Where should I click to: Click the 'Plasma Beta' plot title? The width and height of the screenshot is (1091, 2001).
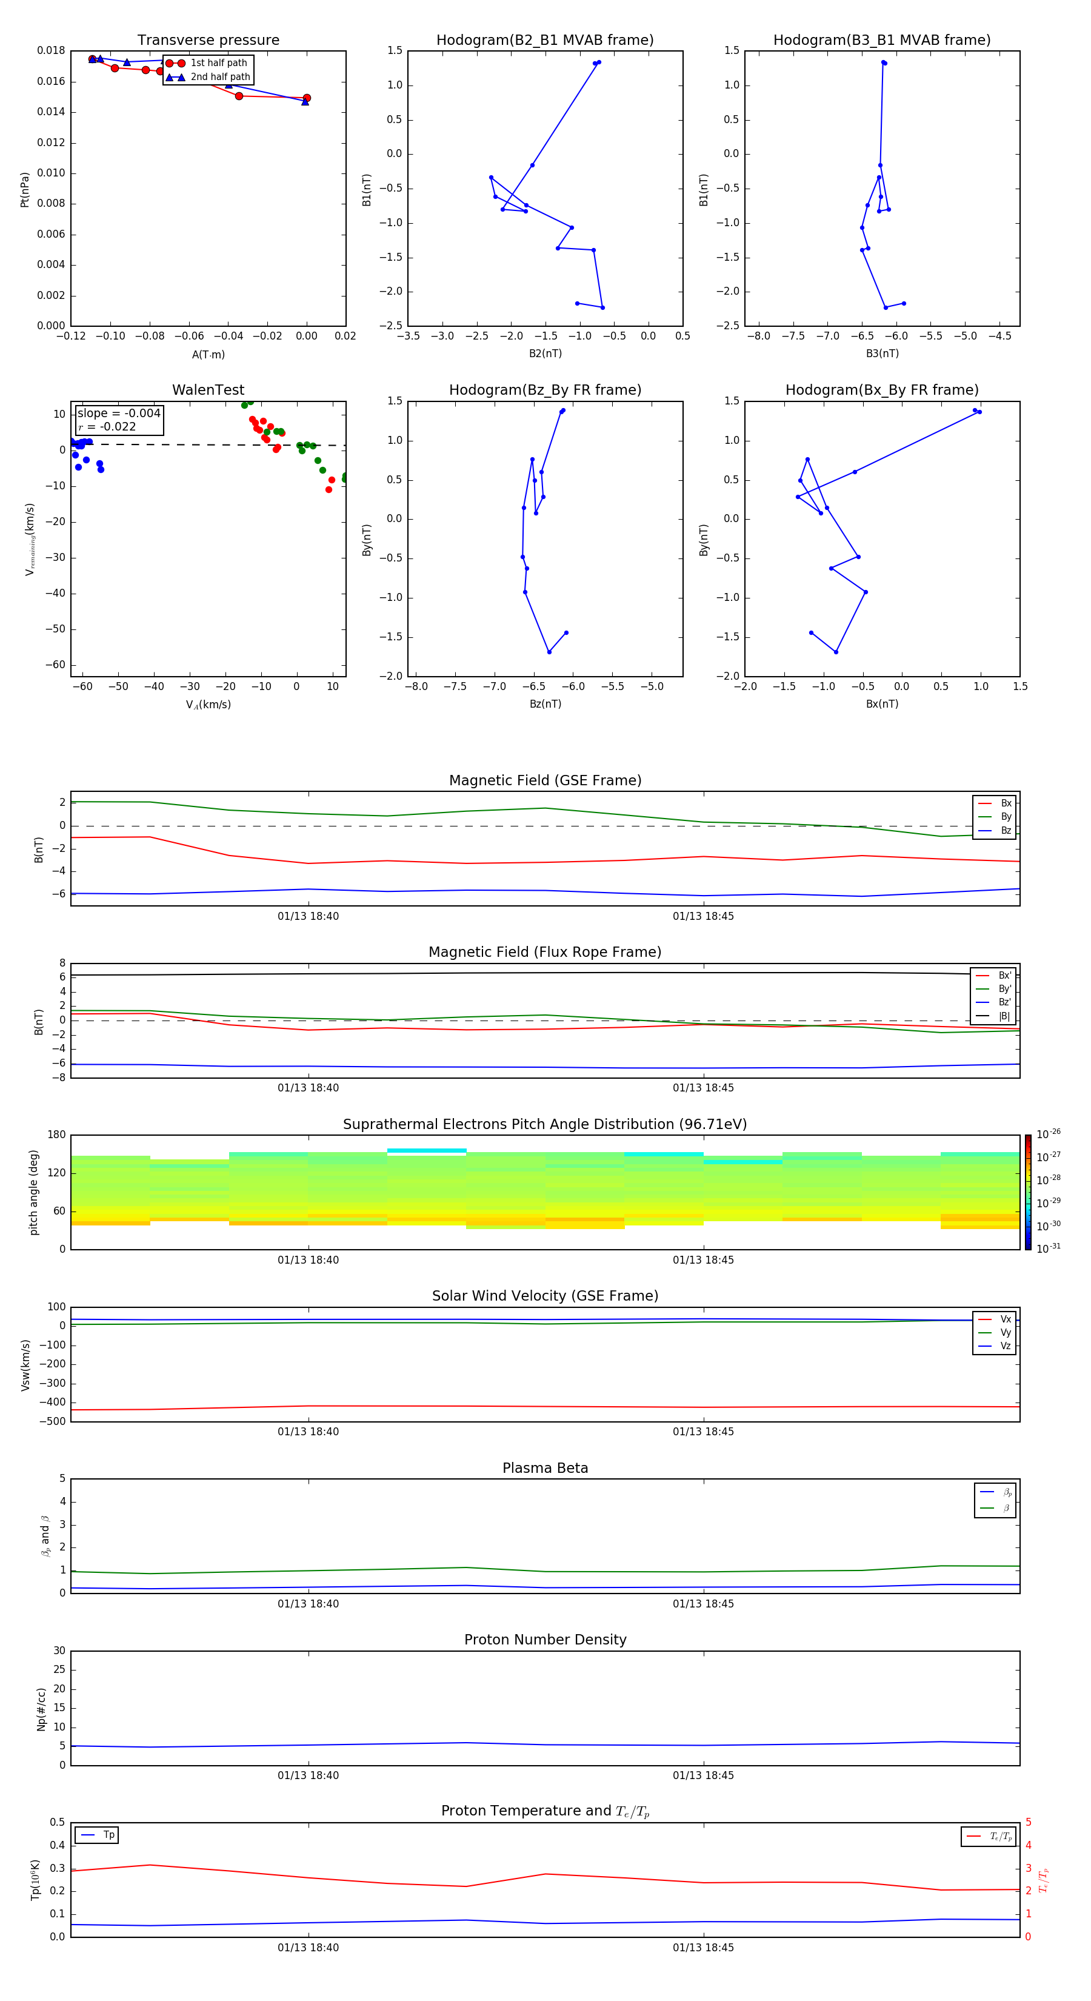coord(545,1469)
